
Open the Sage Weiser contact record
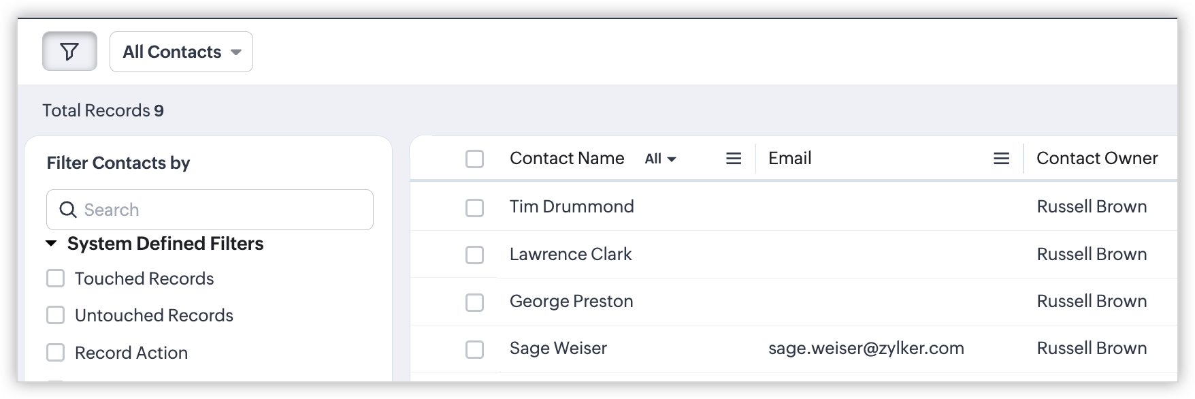click(x=558, y=348)
